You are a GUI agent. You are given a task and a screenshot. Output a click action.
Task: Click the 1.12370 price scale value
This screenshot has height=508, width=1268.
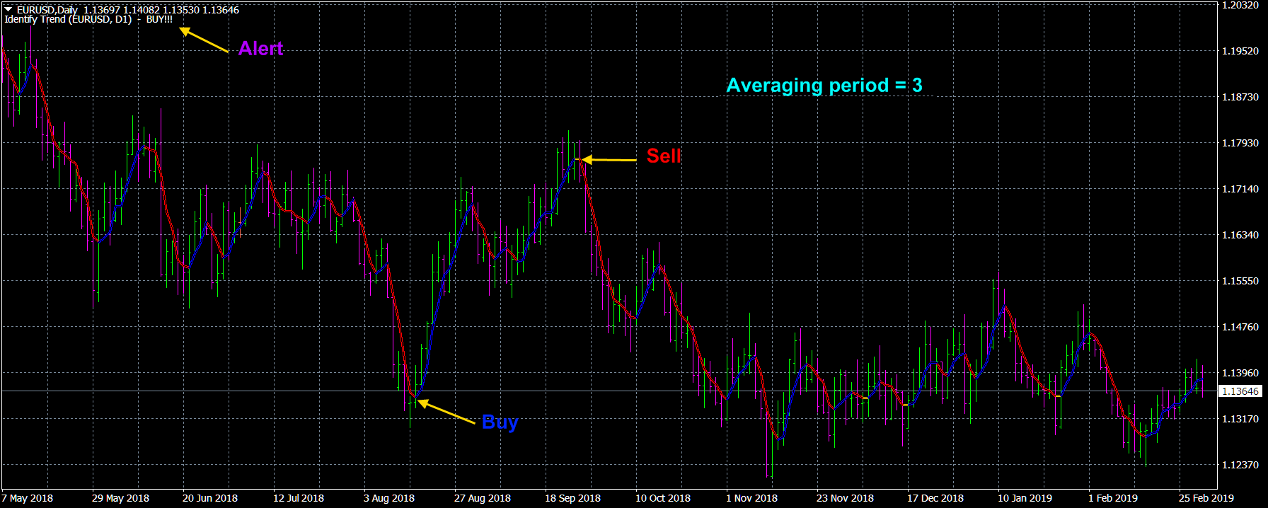click(x=1241, y=465)
